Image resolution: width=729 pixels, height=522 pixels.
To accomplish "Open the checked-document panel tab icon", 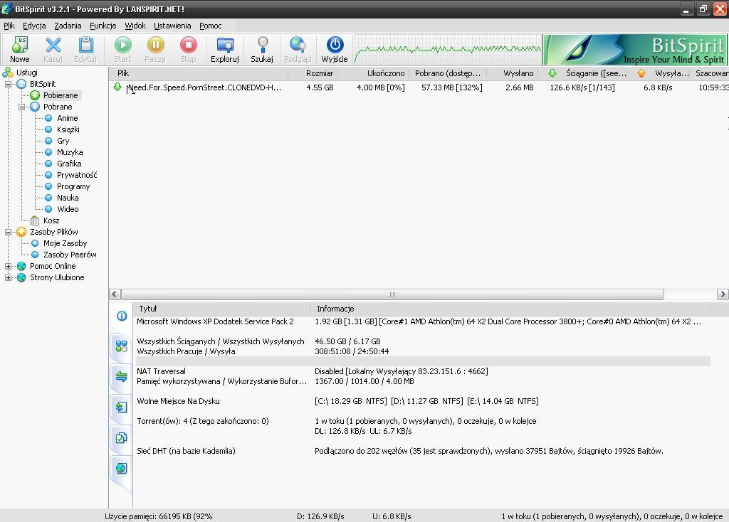I will click(x=121, y=438).
